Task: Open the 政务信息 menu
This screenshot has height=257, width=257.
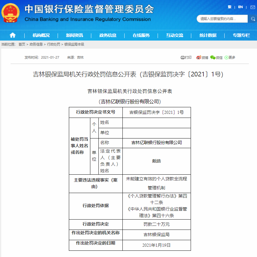Action: click(108, 35)
